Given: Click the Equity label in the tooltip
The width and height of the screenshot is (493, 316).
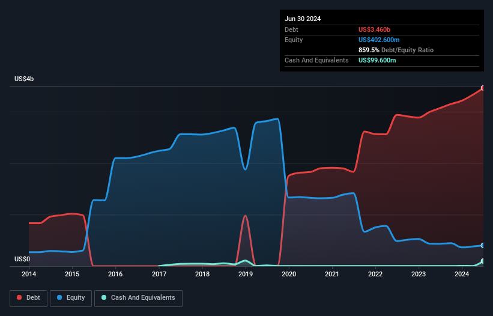Looking at the screenshot, I should 294,40.
